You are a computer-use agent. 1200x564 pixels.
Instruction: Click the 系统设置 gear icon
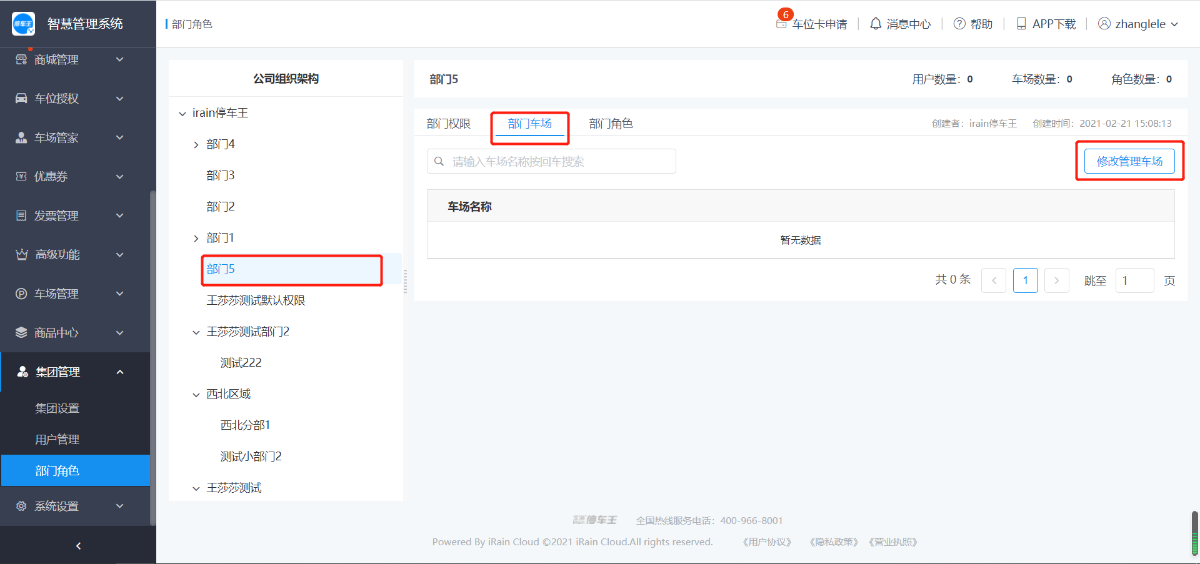click(21, 506)
